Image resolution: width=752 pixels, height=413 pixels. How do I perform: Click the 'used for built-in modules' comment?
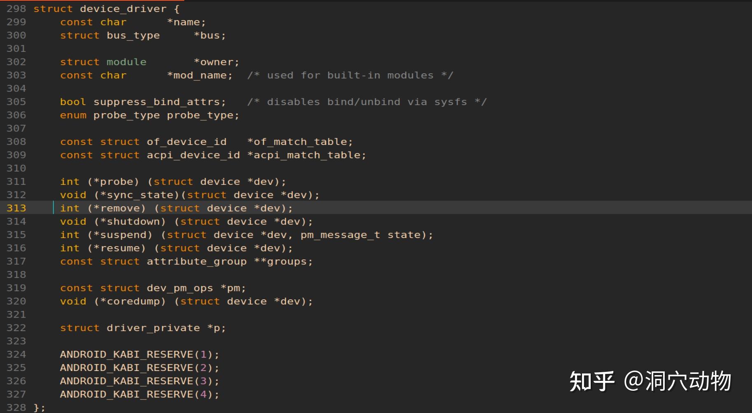(x=350, y=75)
